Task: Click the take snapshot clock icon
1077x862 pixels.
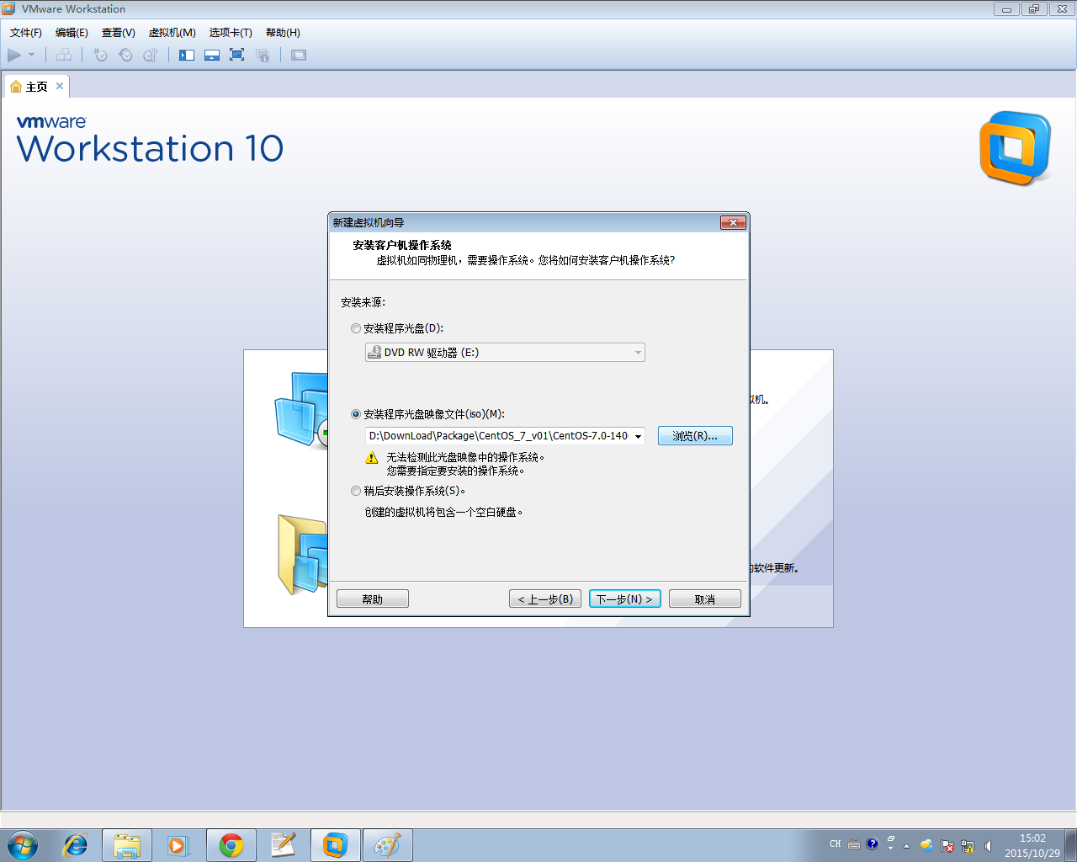Action: 100,55
